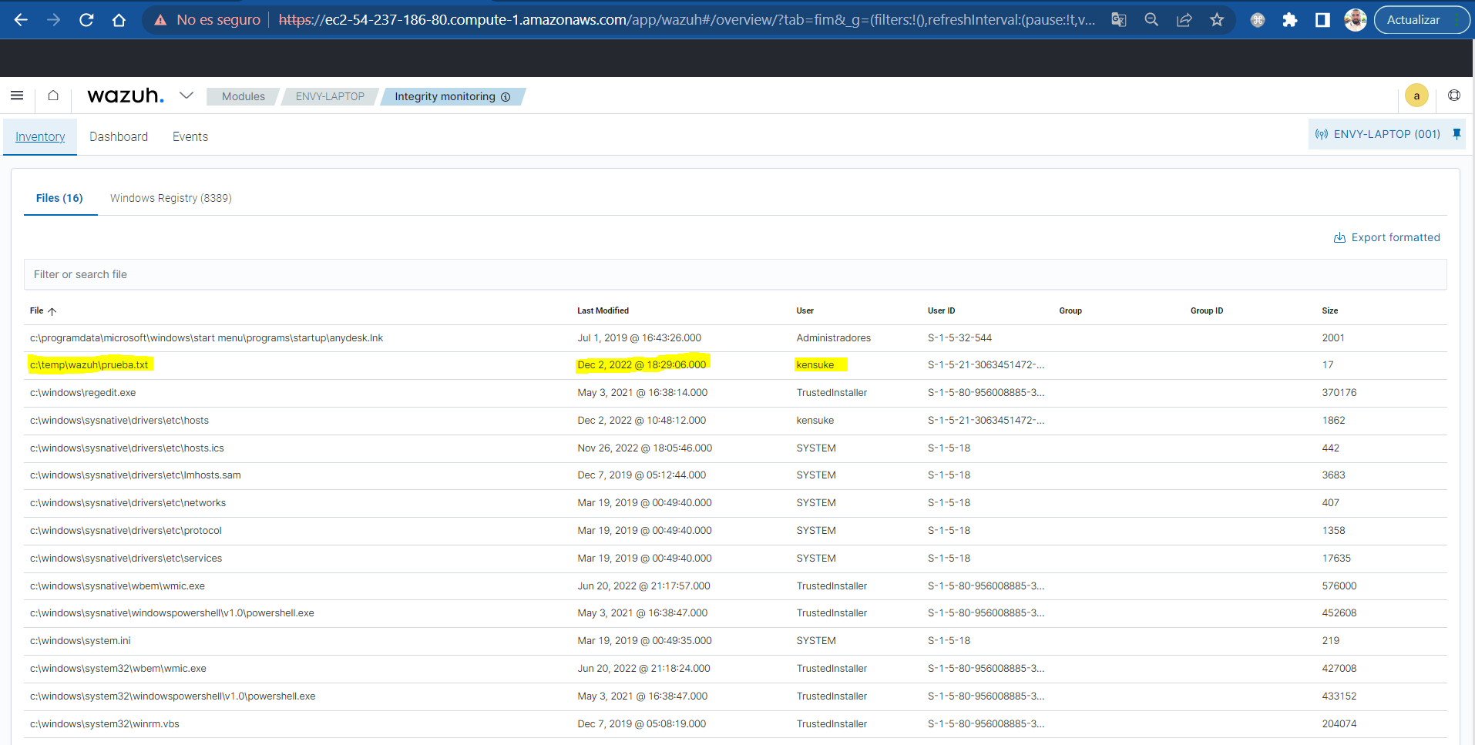Open the extensions puzzle icon in browser toolbar
This screenshot has height=745, width=1475.
tap(1290, 20)
